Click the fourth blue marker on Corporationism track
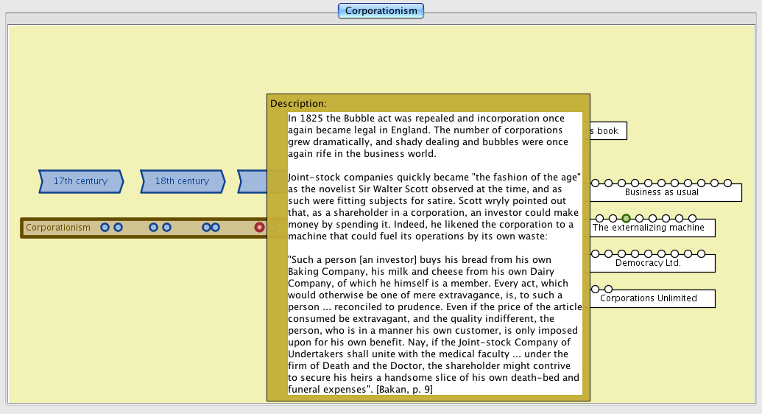 coord(166,228)
